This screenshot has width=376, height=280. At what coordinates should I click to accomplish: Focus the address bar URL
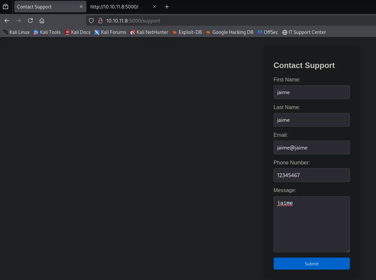click(133, 21)
